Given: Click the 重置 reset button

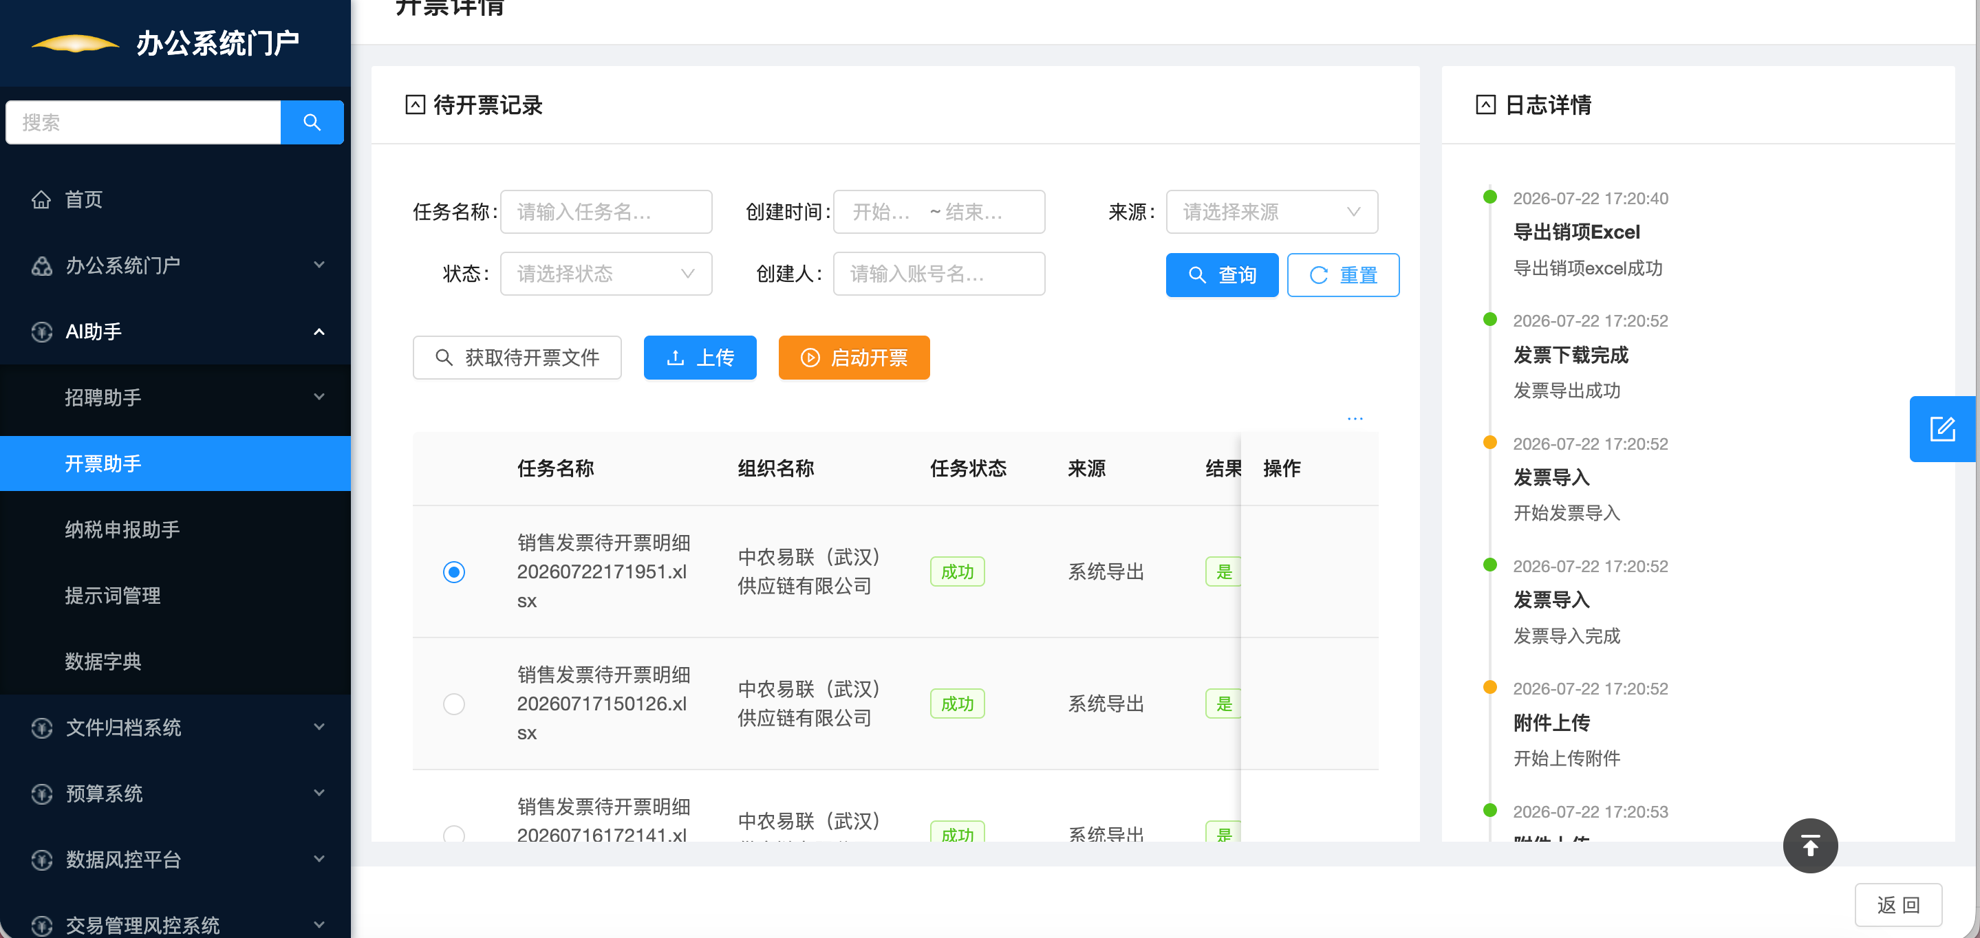Looking at the screenshot, I should pos(1344,275).
